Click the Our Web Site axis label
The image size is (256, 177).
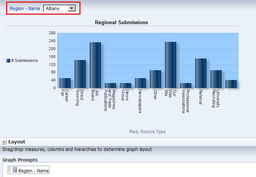(171, 94)
